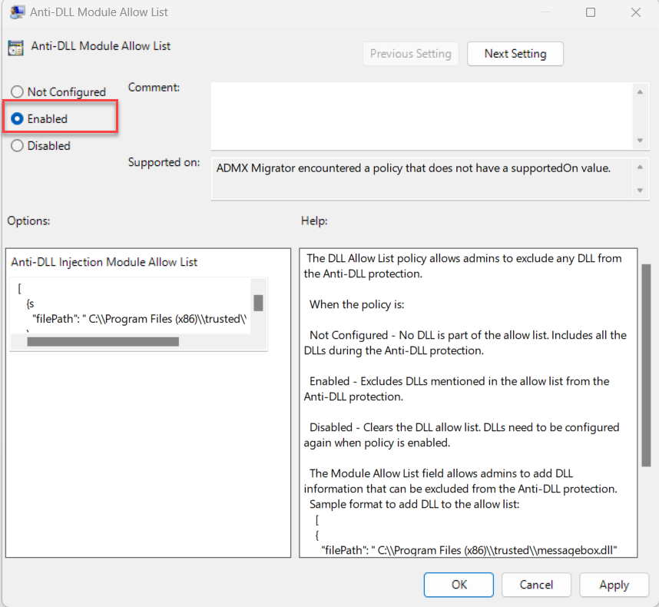Click down arrow in Supported on scrollbar
Image resolution: width=659 pixels, height=607 pixels.
[640, 190]
